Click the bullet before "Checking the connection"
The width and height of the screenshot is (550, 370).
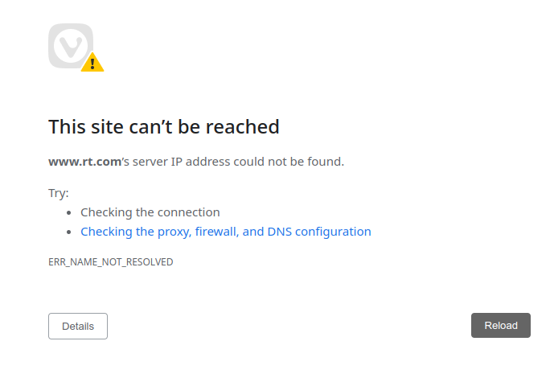[x=72, y=213]
